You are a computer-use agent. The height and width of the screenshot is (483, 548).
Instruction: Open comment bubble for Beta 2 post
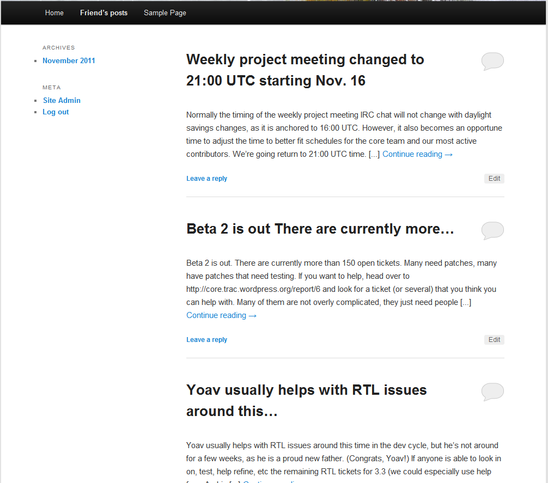492,230
